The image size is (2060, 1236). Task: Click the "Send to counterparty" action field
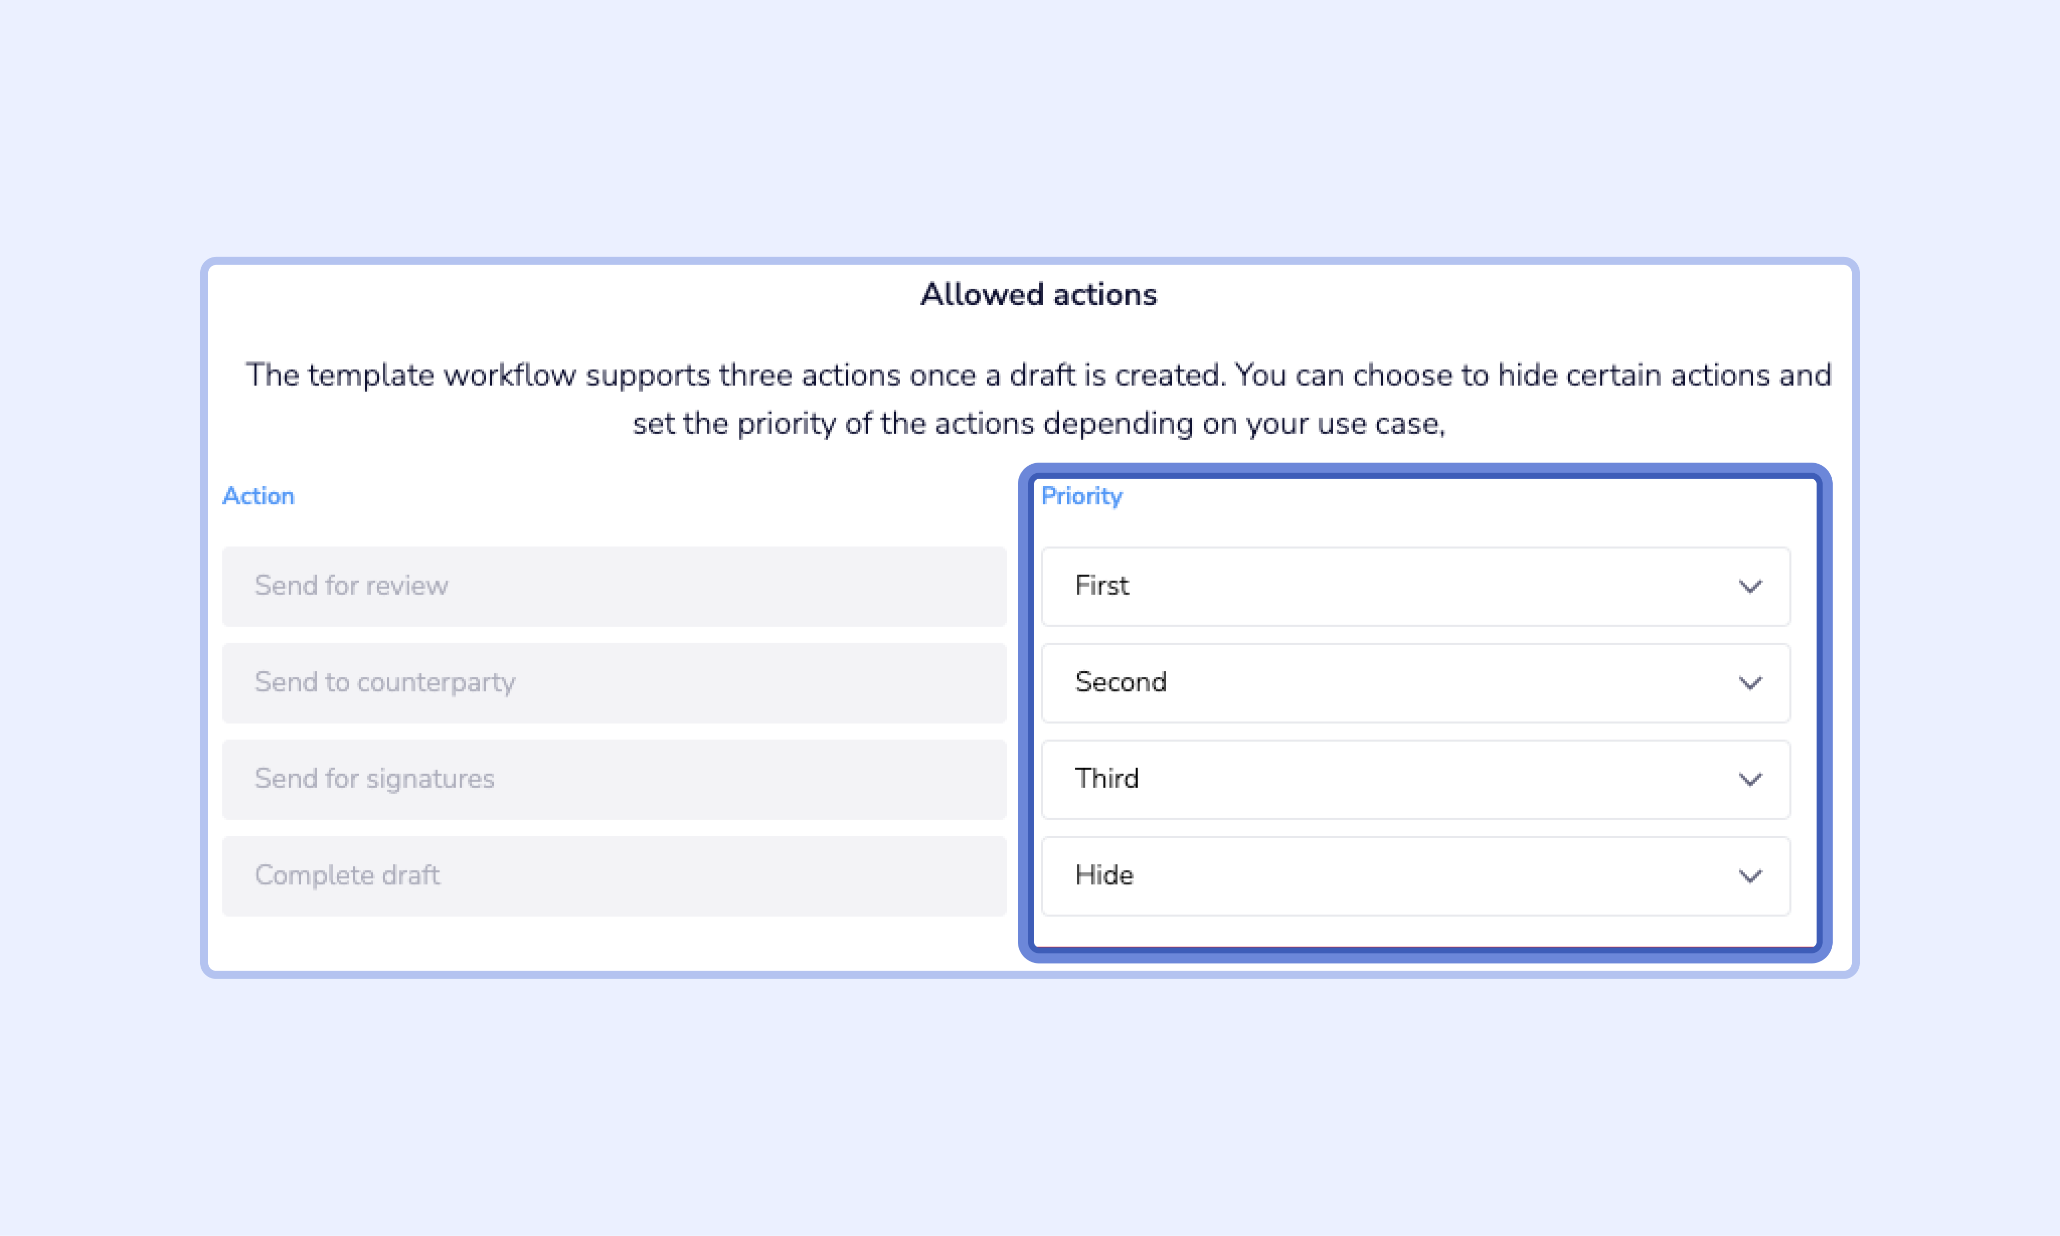[x=614, y=683]
